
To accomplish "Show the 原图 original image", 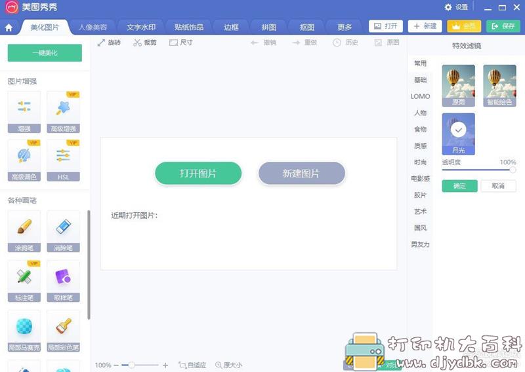I will tap(387, 43).
